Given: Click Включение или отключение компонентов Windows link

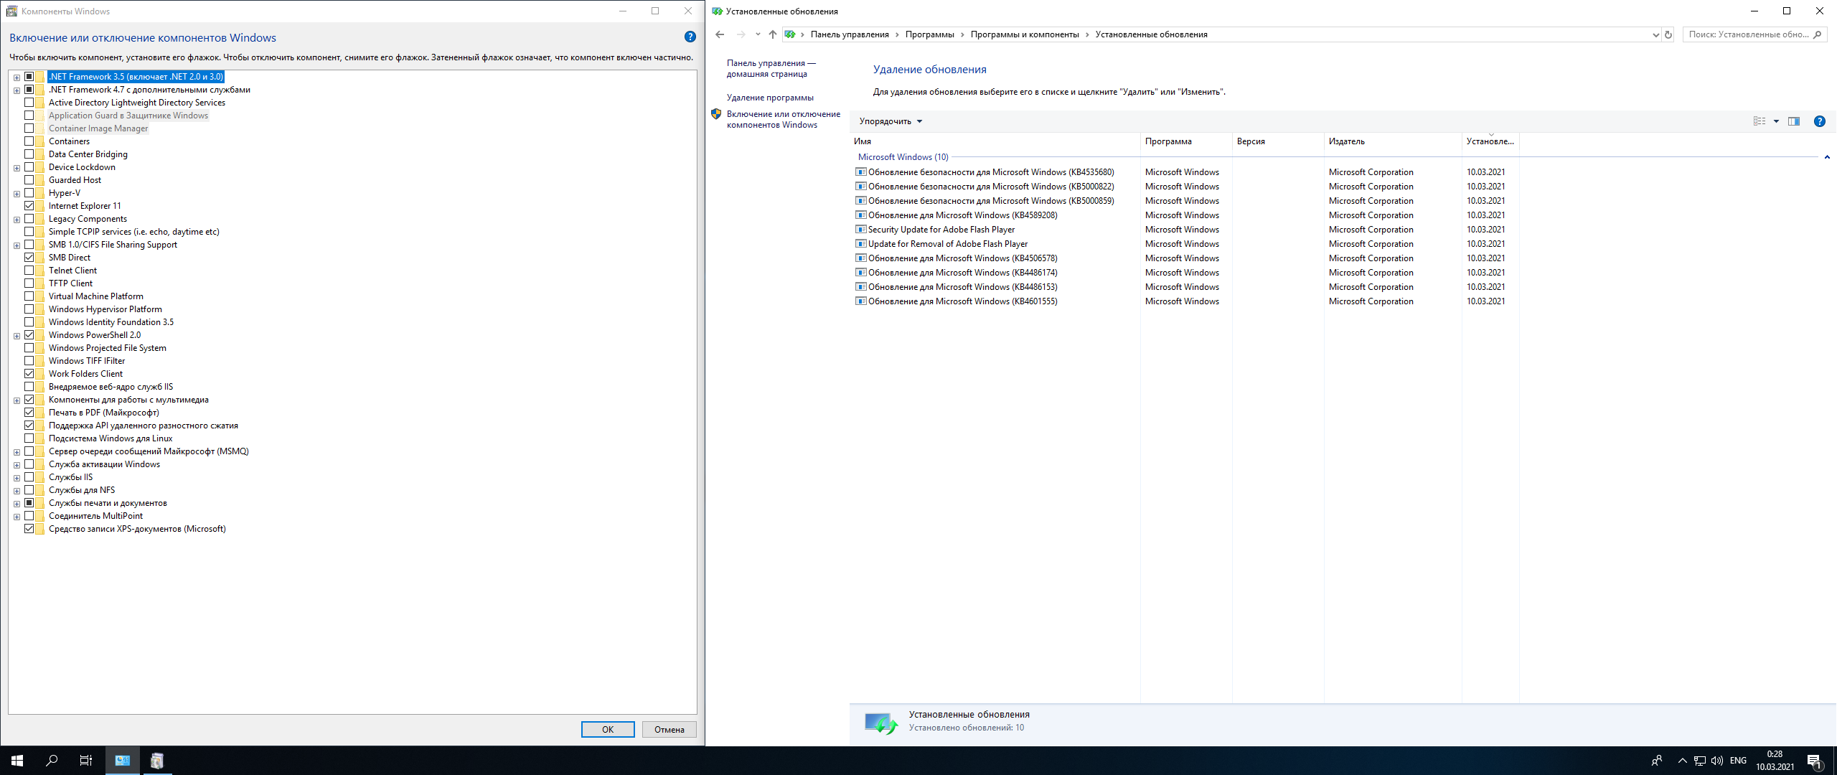Looking at the screenshot, I should (x=783, y=119).
